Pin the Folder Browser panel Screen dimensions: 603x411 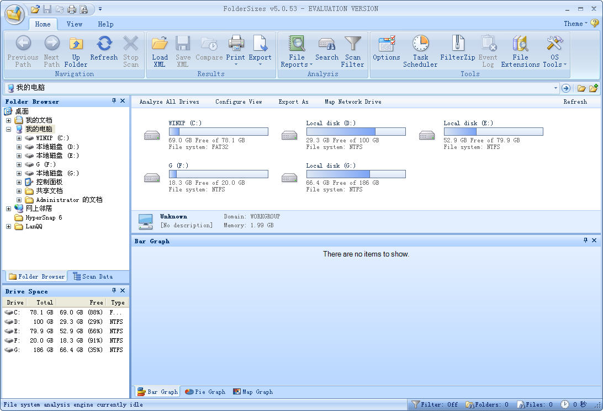pos(114,101)
